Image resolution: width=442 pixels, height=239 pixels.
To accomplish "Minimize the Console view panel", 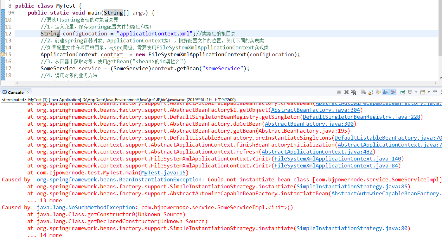I will pyautogui.click(x=435, y=91).
